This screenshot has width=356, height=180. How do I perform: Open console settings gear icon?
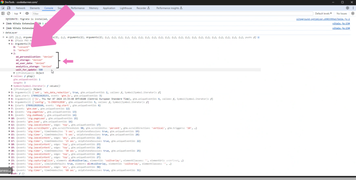click(x=353, y=14)
